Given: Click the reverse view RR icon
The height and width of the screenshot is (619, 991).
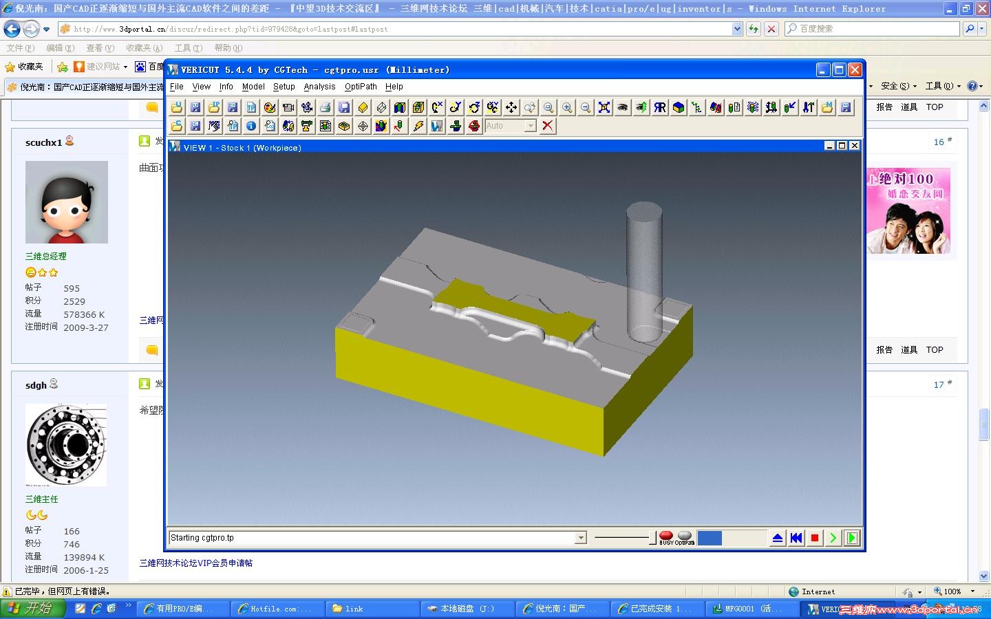Looking at the screenshot, I should 660,107.
